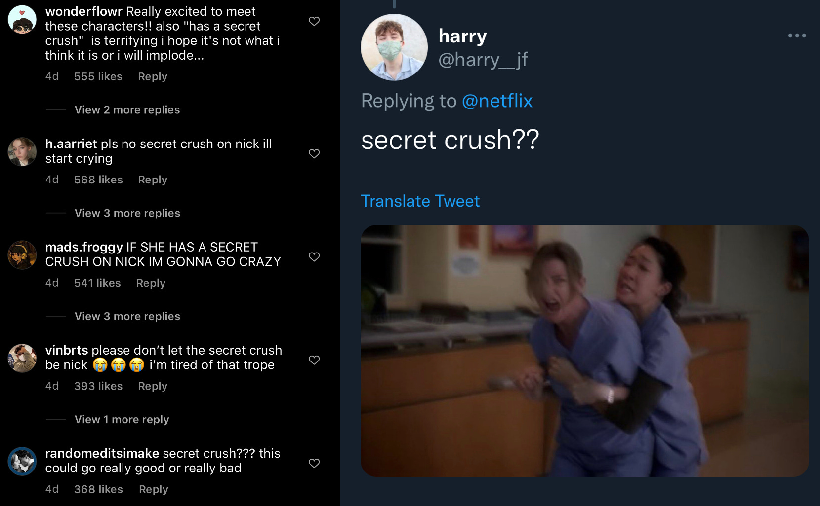
Task: Expand View 3 more replies under h.aarriet
Action: [x=127, y=213]
